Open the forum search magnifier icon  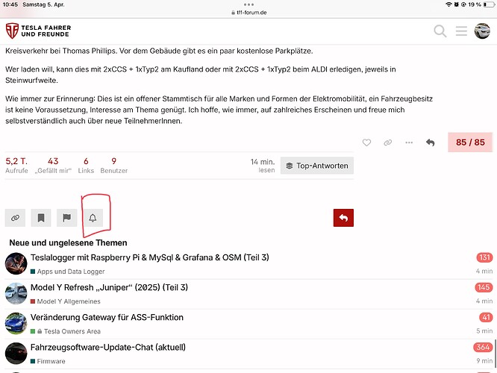(x=440, y=31)
